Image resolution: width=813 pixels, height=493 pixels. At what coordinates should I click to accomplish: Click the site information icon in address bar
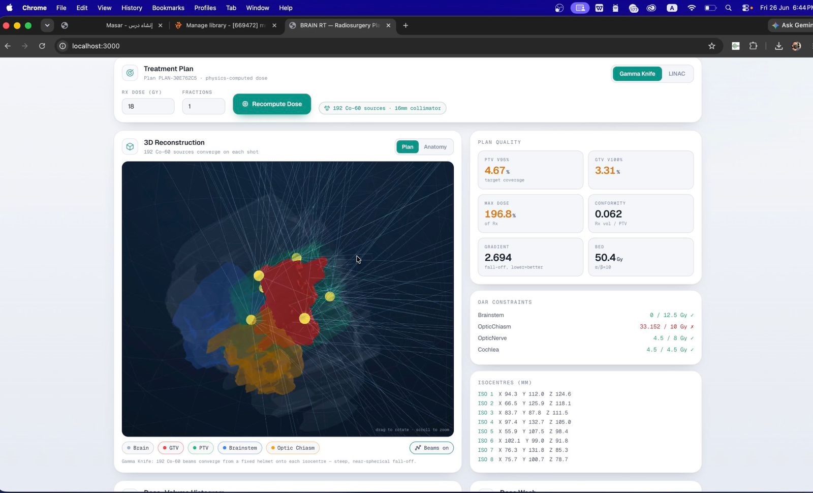click(62, 46)
